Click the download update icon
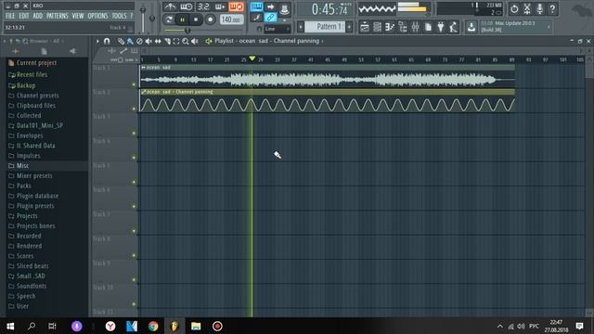Viewport: 594px width, 334px height. point(471,27)
